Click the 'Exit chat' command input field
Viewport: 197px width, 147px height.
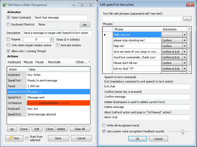pyautogui.click(x=147, y=86)
